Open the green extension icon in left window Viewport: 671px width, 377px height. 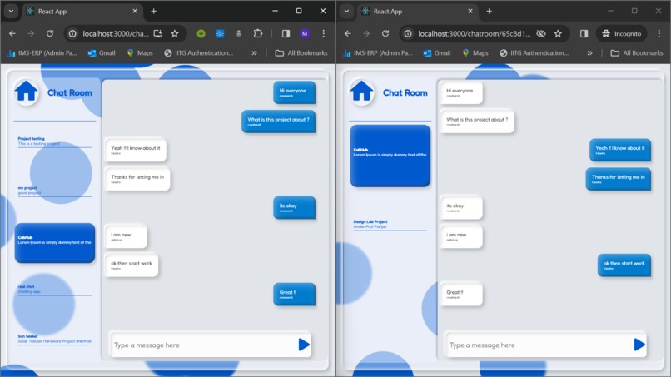point(201,33)
